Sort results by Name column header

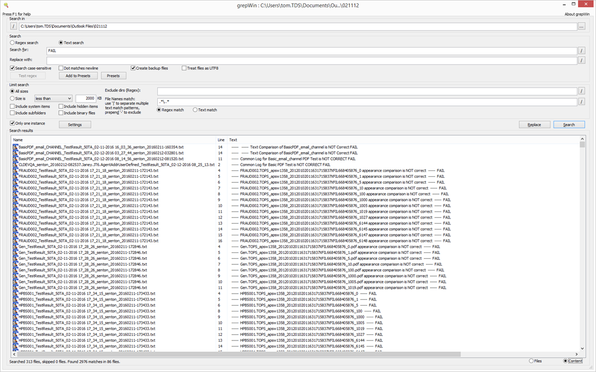click(x=17, y=140)
